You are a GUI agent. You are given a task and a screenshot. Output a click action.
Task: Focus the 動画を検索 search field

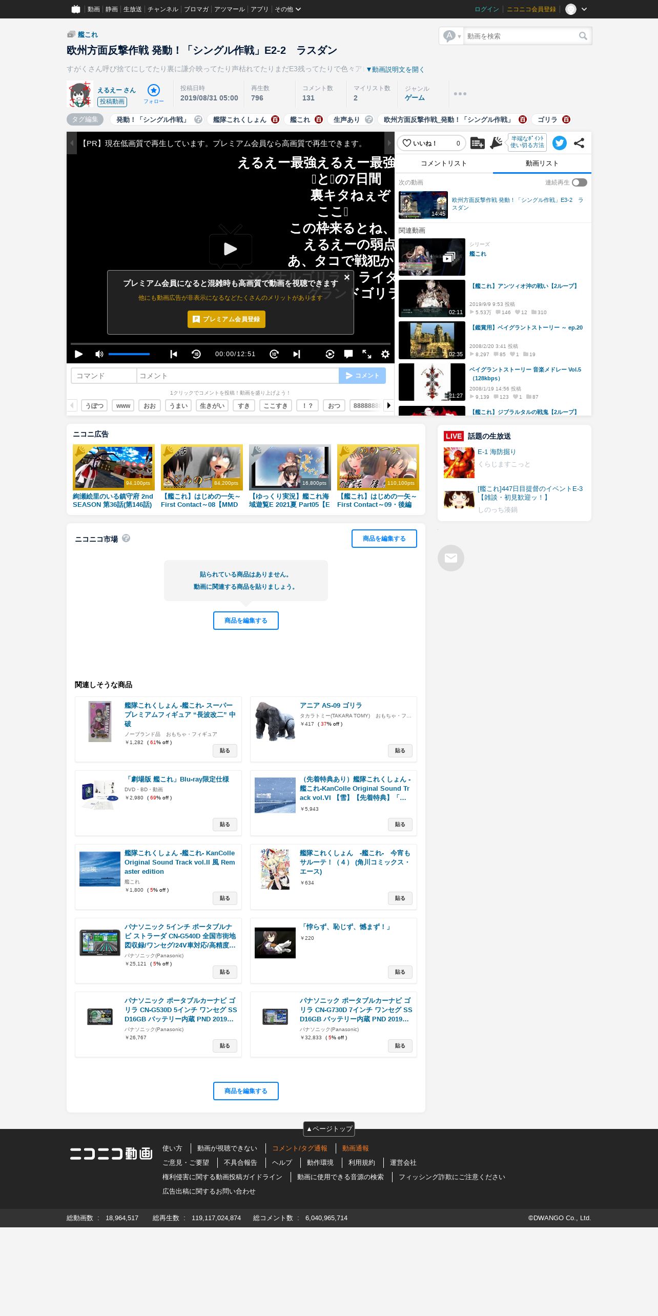pos(520,36)
